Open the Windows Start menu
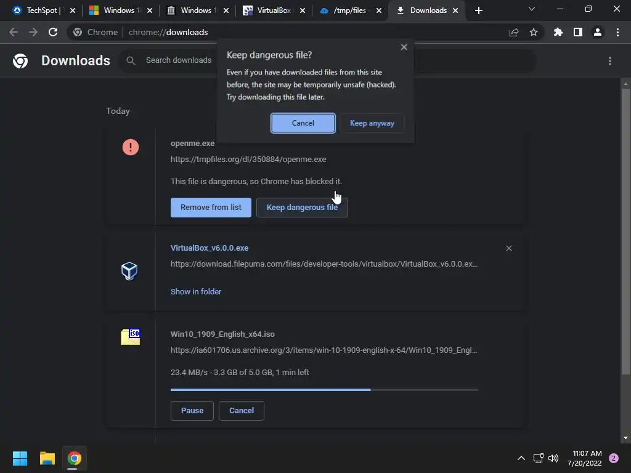This screenshot has width=631, height=473. [x=20, y=458]
